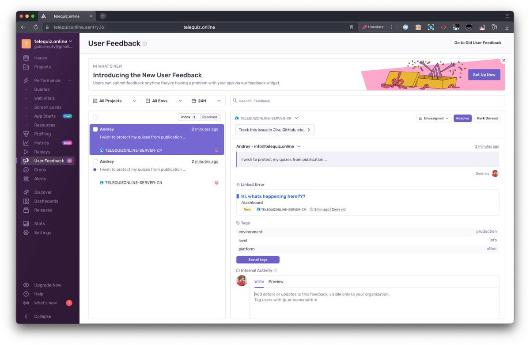Image resolution: width=530 pixels, height=345 pixels.
Task: Open the Releases section
Action: pyautogui.click(x=43, y=210)
